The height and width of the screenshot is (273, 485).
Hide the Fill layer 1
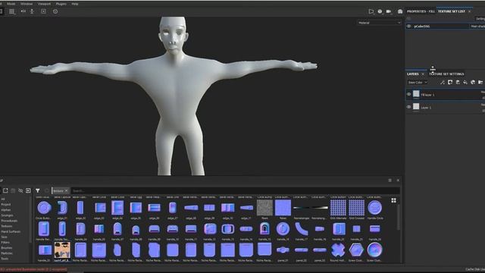point(409,94)
